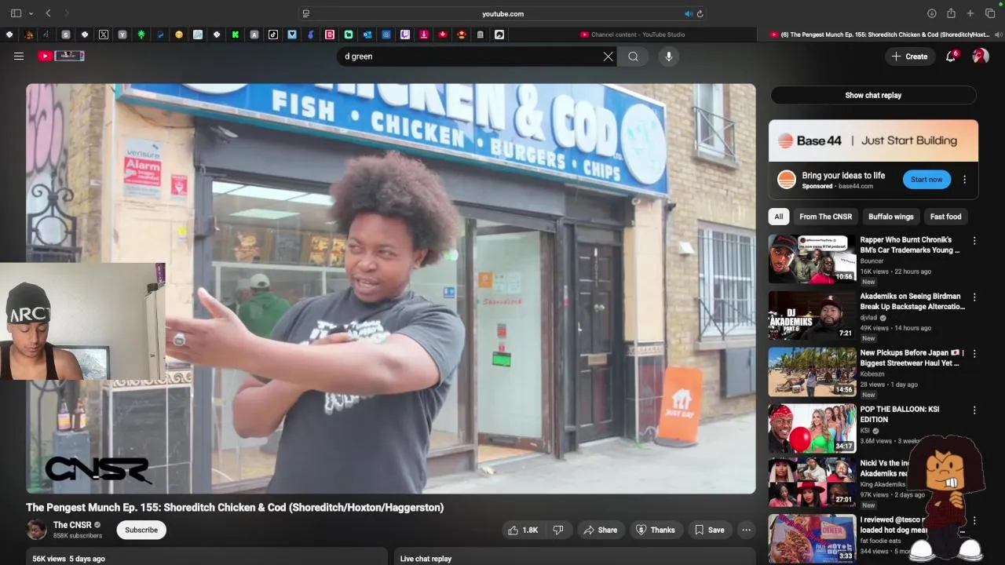Dislike the video with thumbs down
Image resolution: width=1005 pixels, height=565 pixels.
pos(558,530)
